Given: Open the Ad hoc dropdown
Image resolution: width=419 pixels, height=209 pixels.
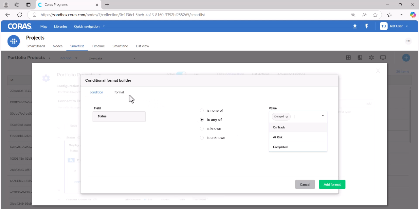Looking at the screenshot, I should pyautogui.click(x=69, y=58).
